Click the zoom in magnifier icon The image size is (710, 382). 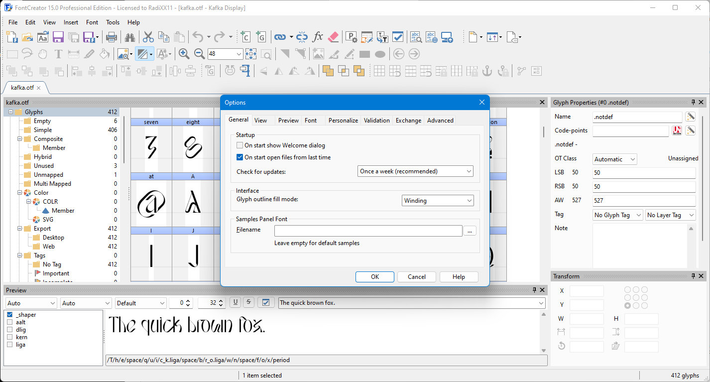click(x=184, y=54)
